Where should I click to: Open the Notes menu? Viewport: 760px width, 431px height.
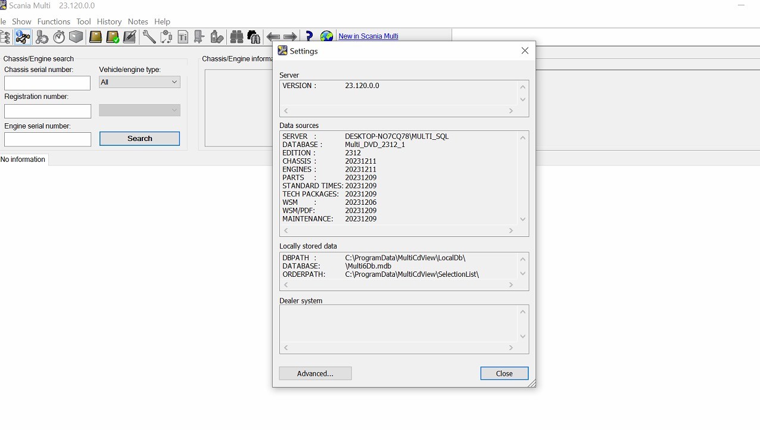pos(138,21)
